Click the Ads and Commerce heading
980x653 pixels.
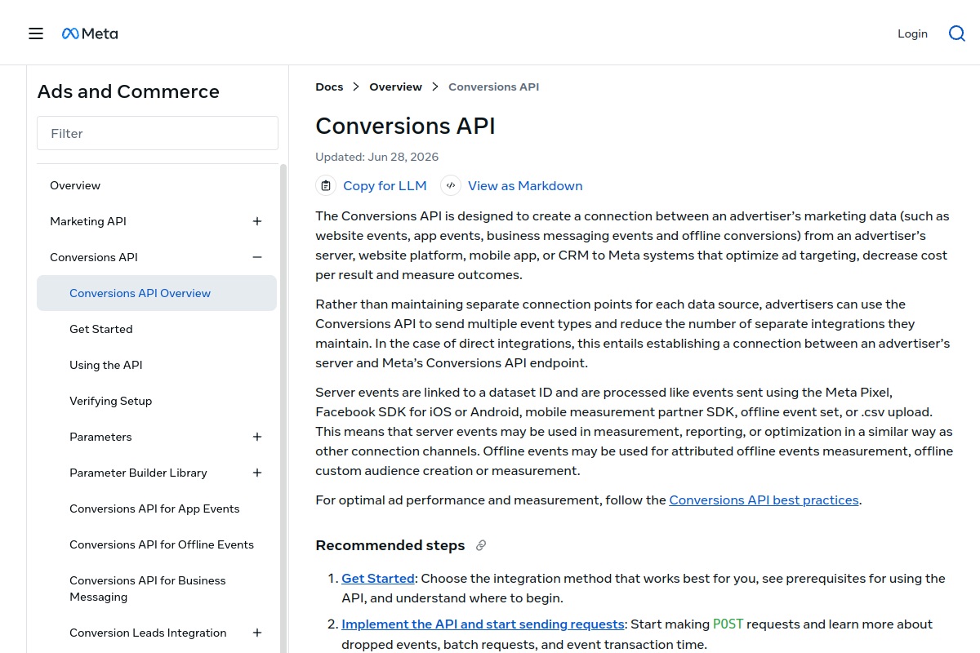click(x=128, y=91)
